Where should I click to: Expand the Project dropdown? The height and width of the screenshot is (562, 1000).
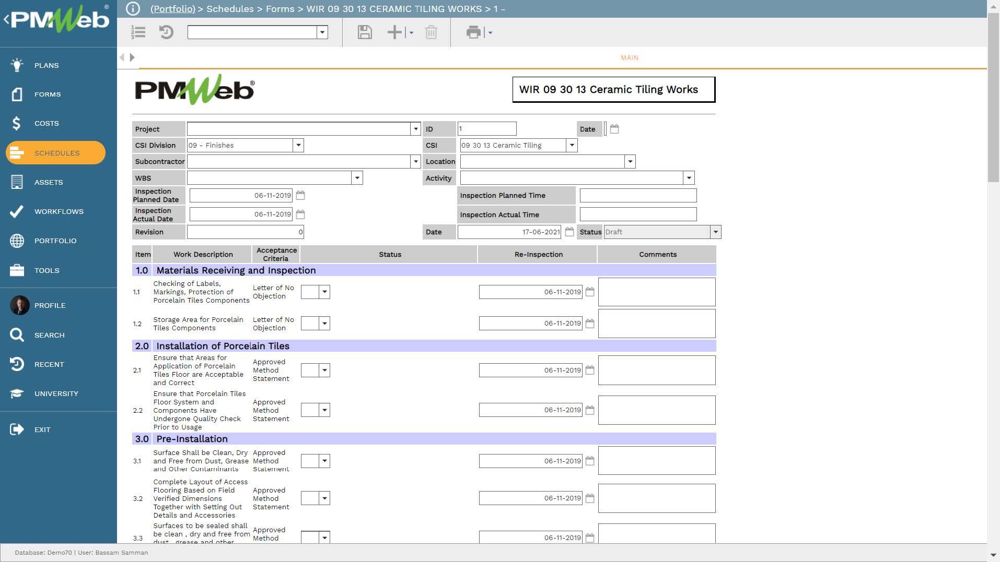[415, 129]
